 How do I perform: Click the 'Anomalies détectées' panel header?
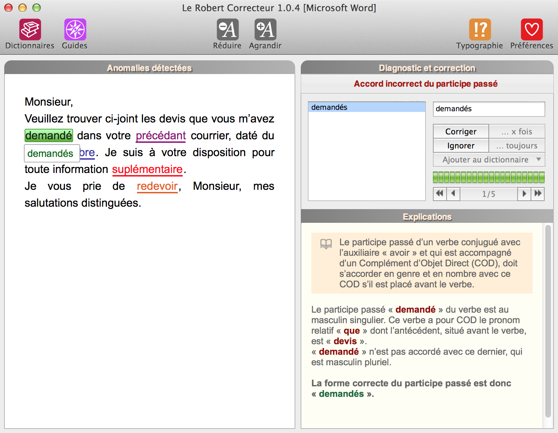pos(150,68)
